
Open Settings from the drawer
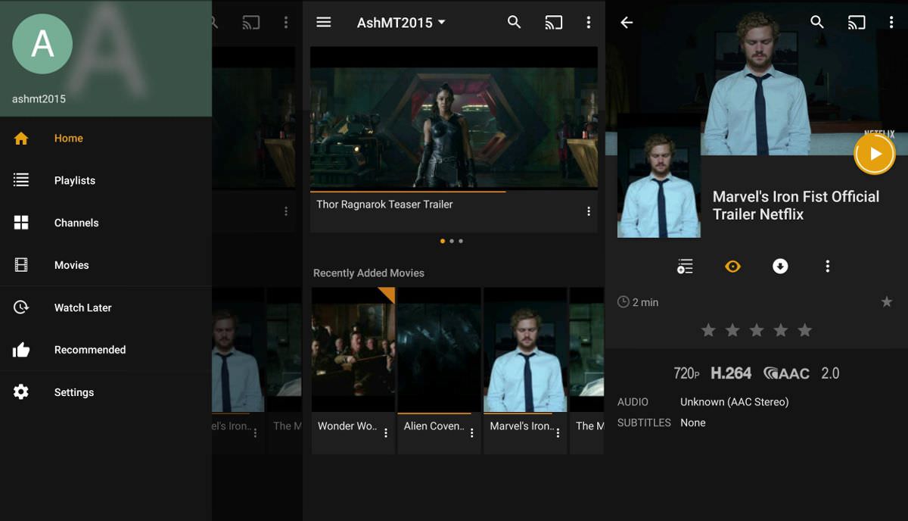pyautogui.click(x=106, y=392)
